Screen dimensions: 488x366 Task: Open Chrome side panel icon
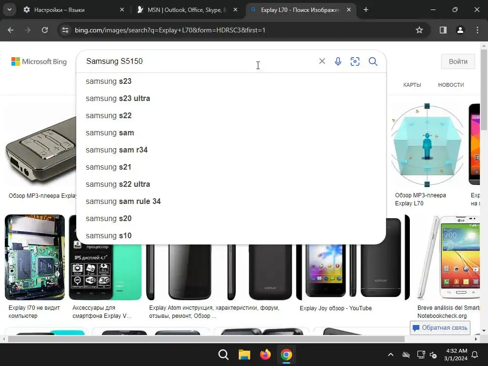click(x=443, y=30)
